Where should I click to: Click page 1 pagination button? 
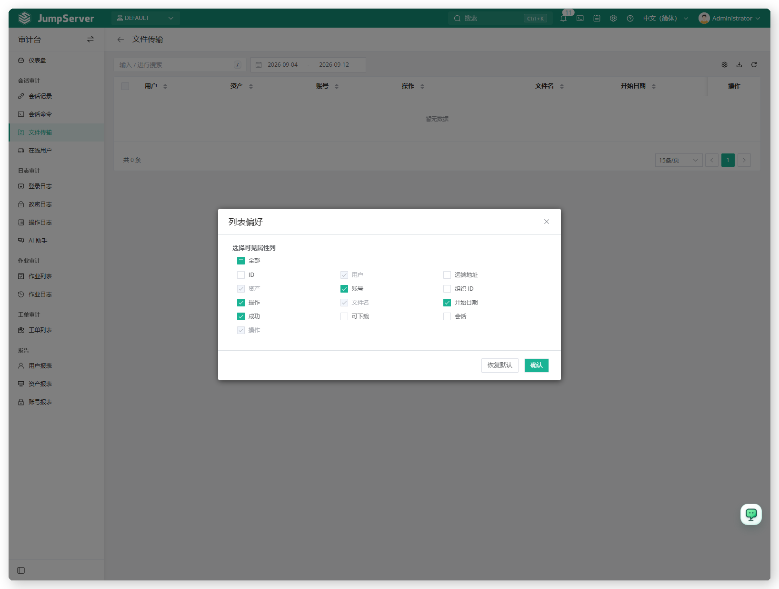[728, 160]
